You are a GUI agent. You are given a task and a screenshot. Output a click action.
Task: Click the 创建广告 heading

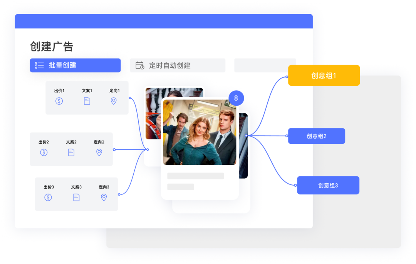[x=52, y=46]
